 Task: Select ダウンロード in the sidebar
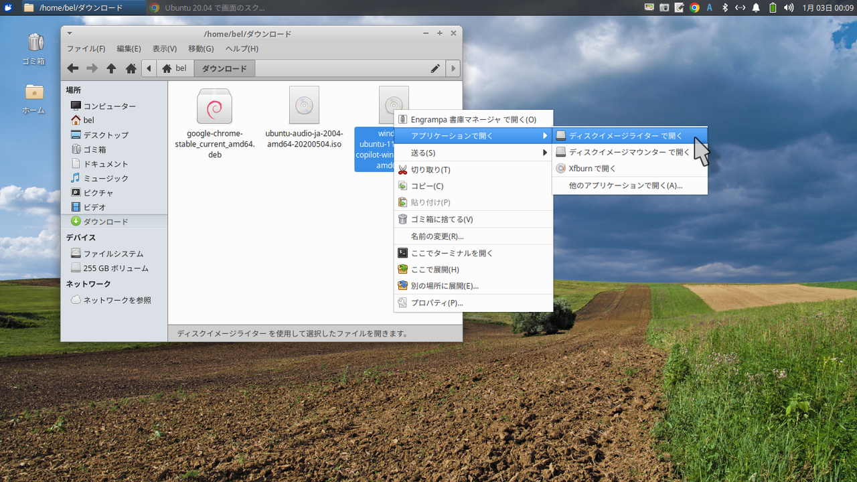pos(114,222)
